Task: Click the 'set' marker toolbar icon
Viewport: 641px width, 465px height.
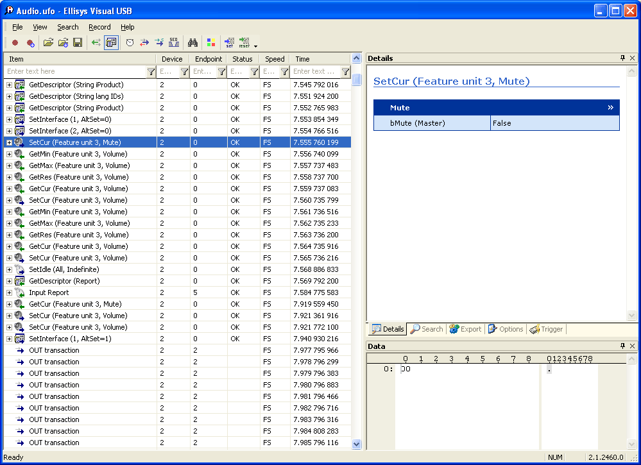Action: (229, 43)
